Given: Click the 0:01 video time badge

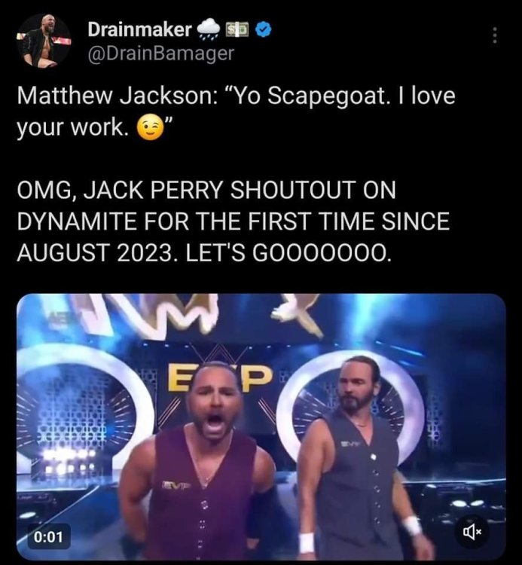Looking at the screenshot, I should point(48,537).
